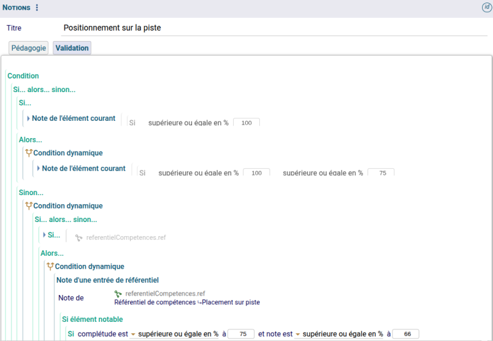The height and width of the screenshot is (341, 493).
Task: Click the 100 value in first Si row
Action: coord(247,122)
